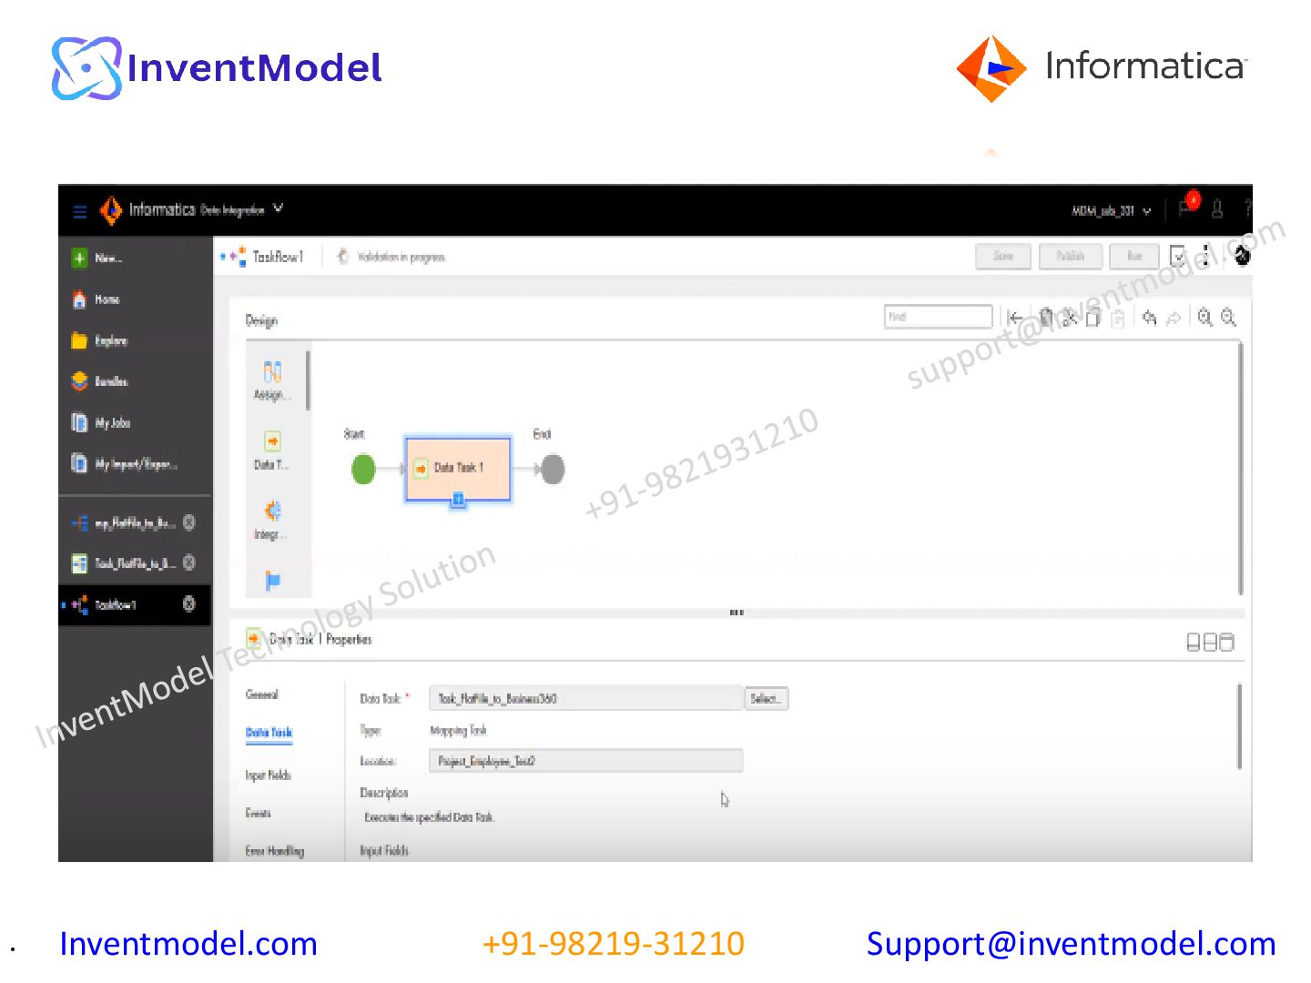The width and height of the screenshot is (1311, 983).
Task: Click the Informatica logo in the header
Action: click(111, 210)
